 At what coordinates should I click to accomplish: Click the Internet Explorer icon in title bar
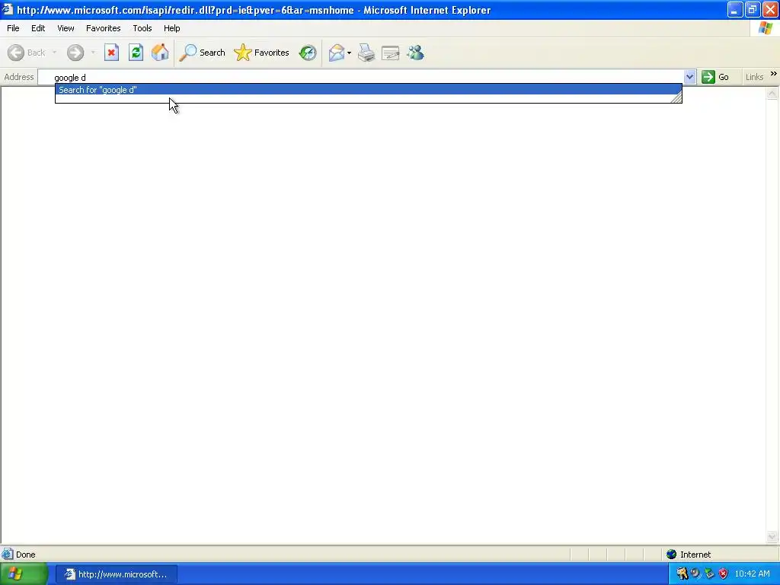coord(8,9)
